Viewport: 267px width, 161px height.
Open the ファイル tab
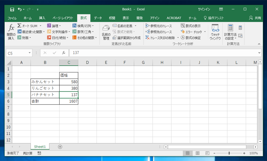point(12,18)
